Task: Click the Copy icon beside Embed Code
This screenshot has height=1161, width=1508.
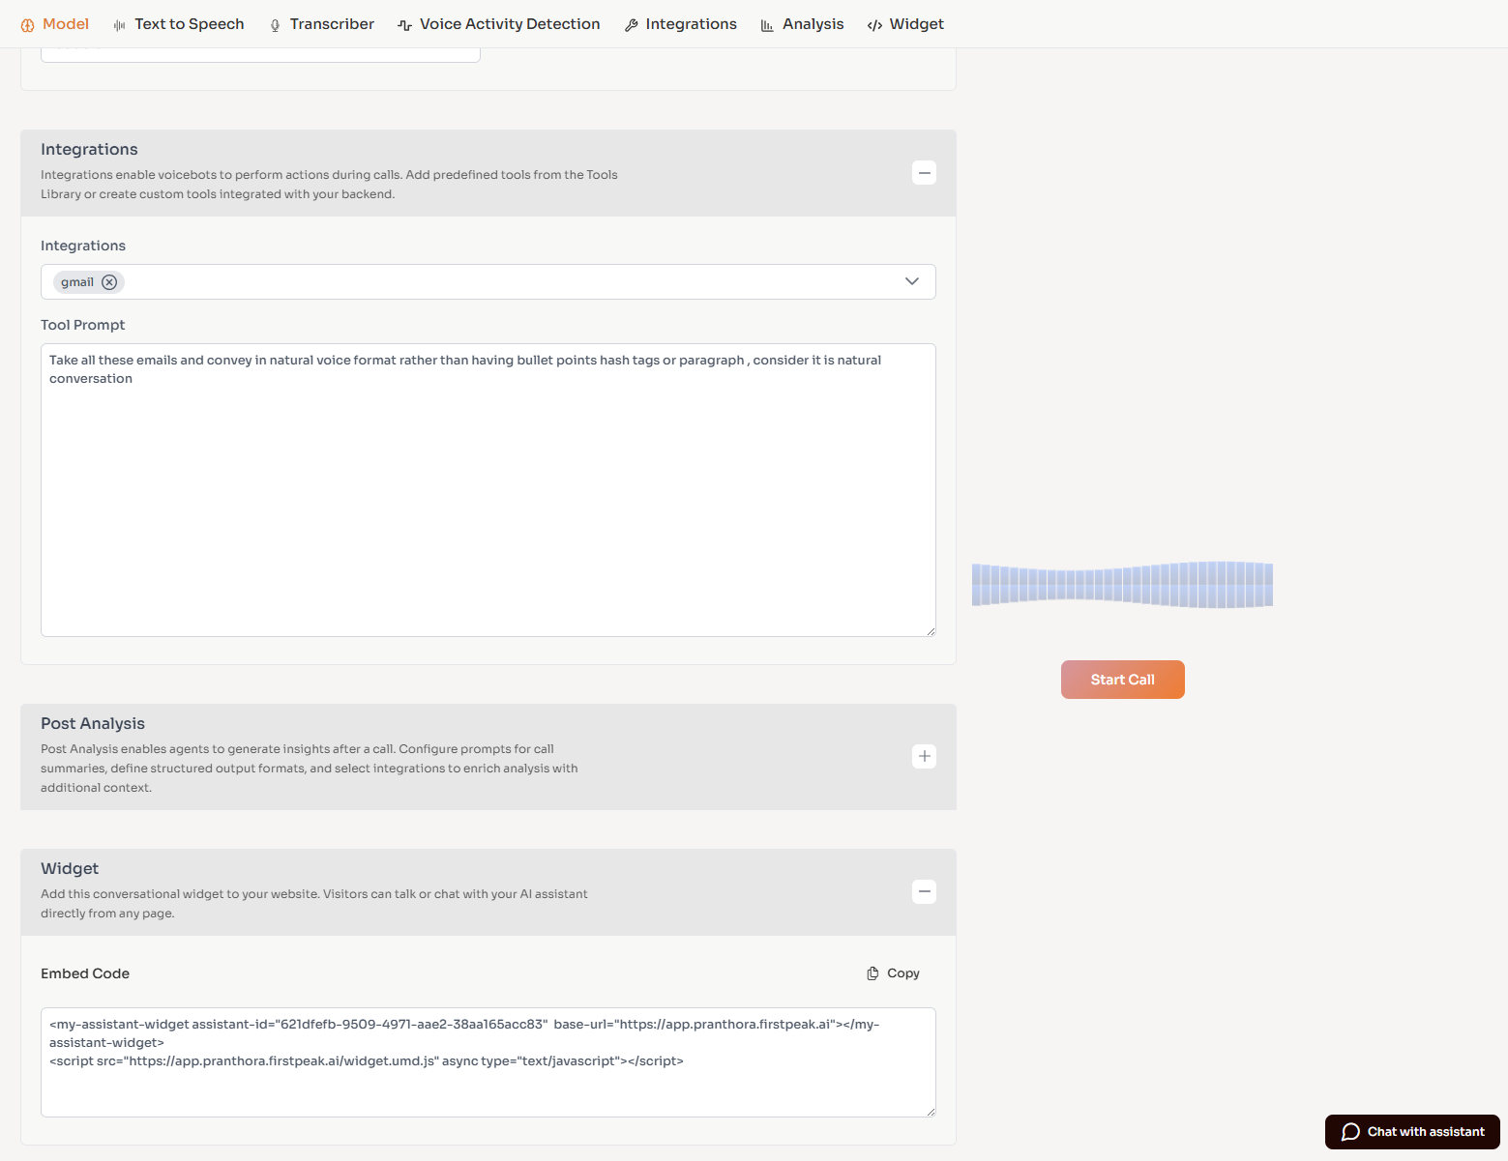Action: (872, 972)
